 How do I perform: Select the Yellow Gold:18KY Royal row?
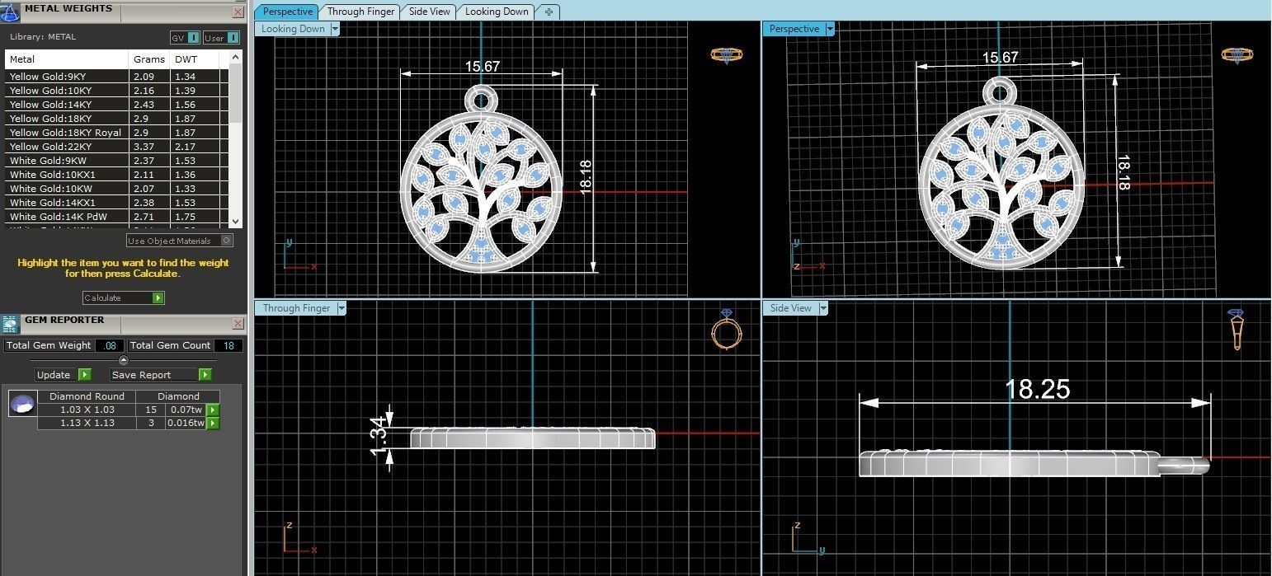coord(116,133)
